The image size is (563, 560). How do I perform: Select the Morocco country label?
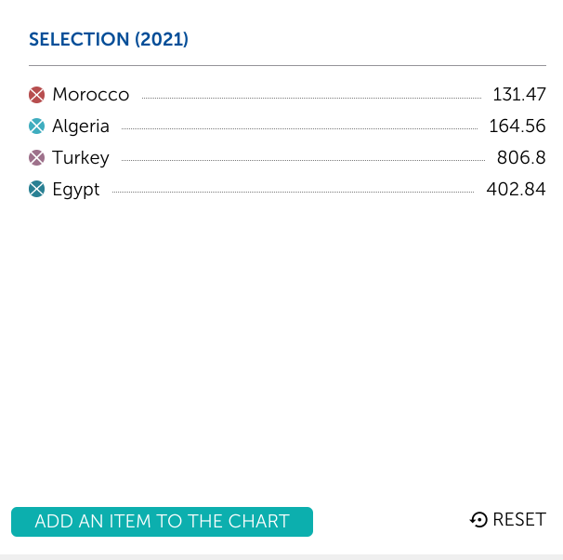click(x=91, y=95)
